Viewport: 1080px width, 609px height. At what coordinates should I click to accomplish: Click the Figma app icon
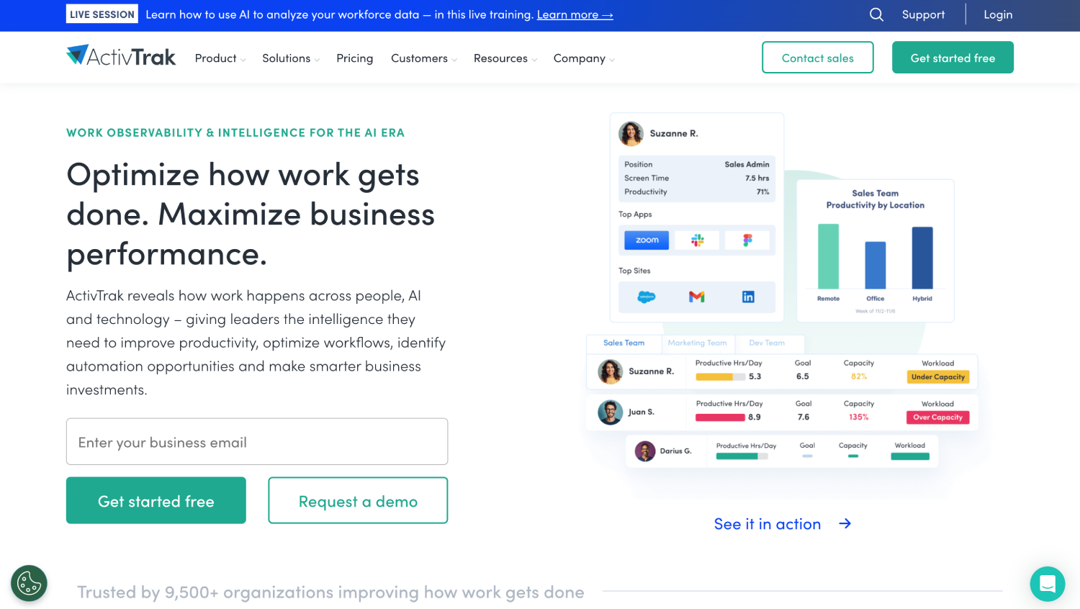tap(747, 240)
